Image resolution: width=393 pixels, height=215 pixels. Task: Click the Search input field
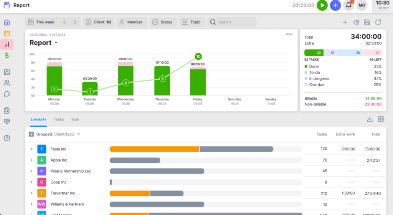[x=235, y=22]
